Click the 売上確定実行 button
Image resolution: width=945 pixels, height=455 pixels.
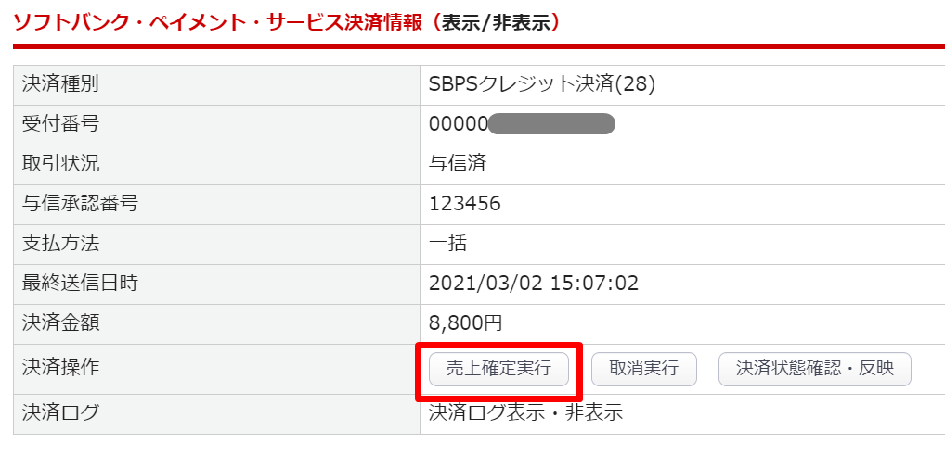coord(498,369)
